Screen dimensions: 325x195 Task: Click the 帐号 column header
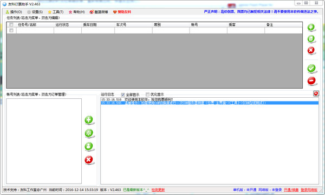[x=209, y=25]
